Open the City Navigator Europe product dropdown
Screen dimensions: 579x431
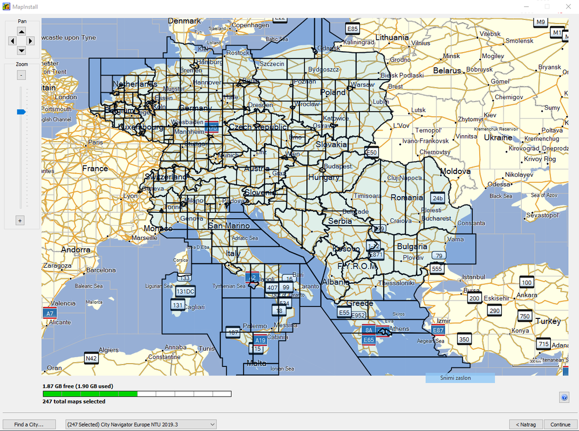coord(141,425)
